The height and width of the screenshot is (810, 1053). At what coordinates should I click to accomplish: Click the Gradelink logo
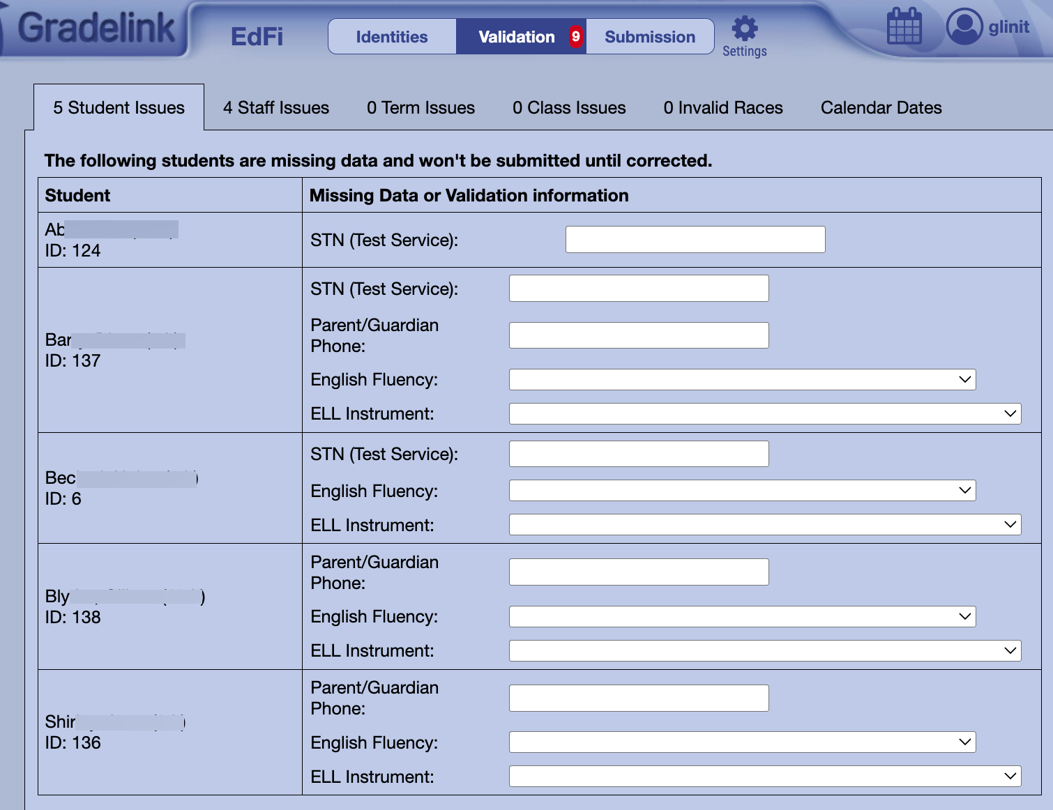[x=96, y=28]
